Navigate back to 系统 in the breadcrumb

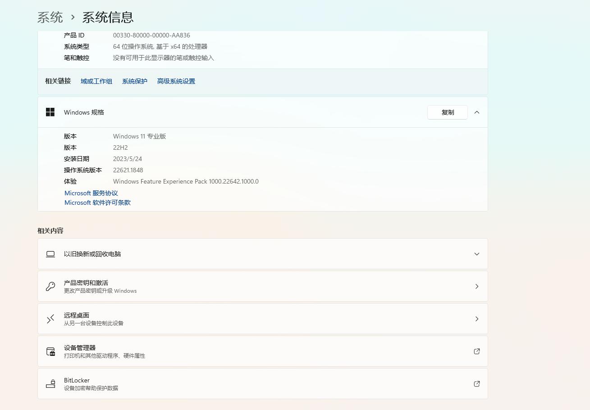coord(50,17)
